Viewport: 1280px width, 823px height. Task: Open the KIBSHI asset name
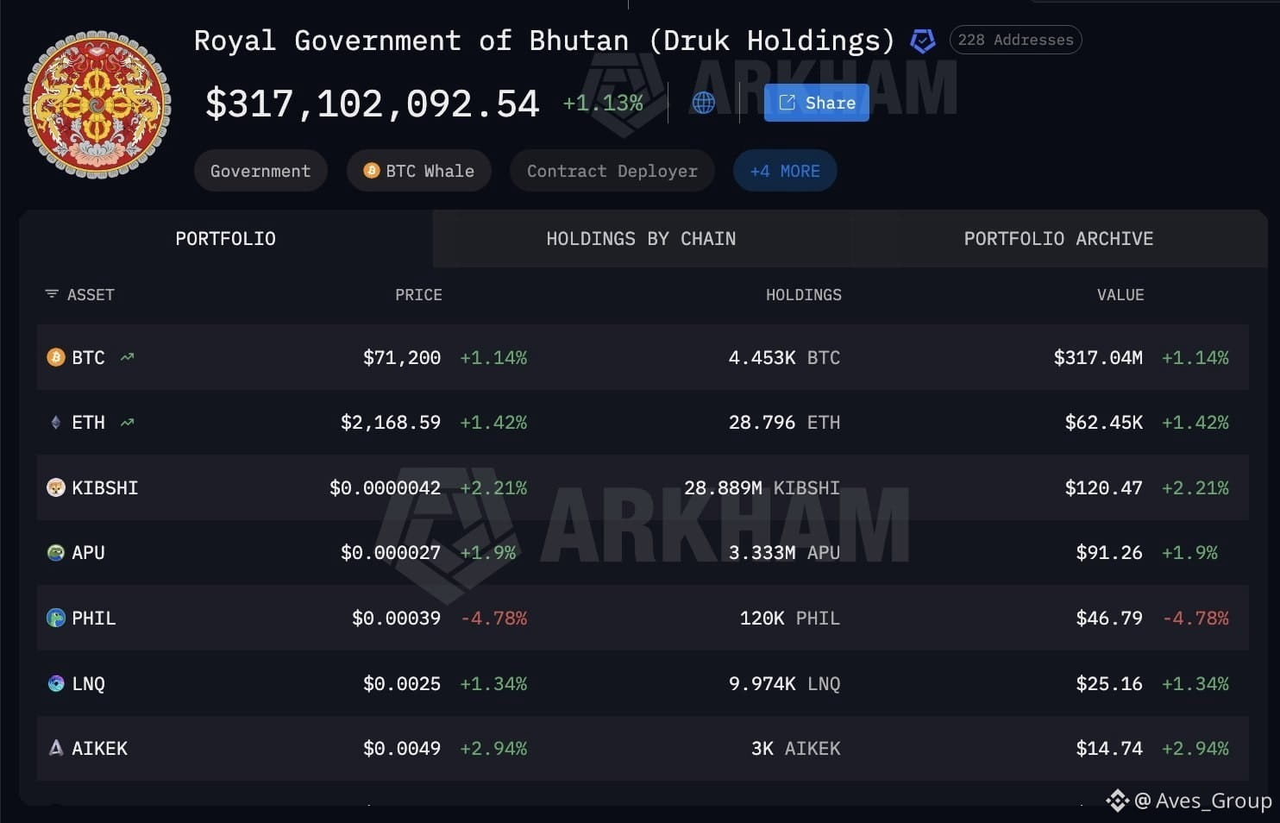(104, 487)
